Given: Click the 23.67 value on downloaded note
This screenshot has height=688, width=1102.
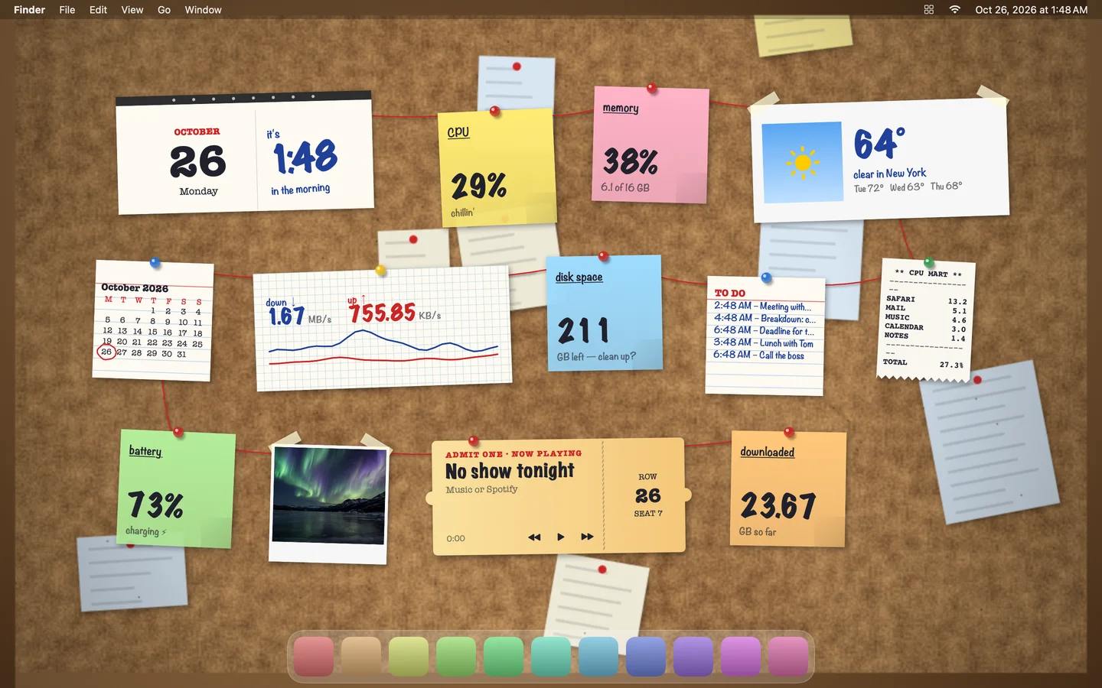Looking at the screenshot, I should (x=778, y=505).
